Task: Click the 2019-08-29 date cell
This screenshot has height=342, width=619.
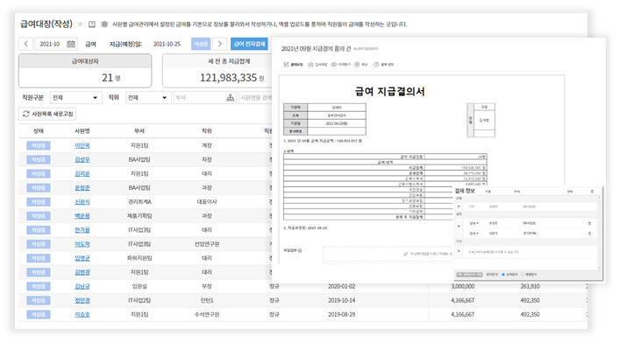Action: pyautogui.click(x=341, y=314)
